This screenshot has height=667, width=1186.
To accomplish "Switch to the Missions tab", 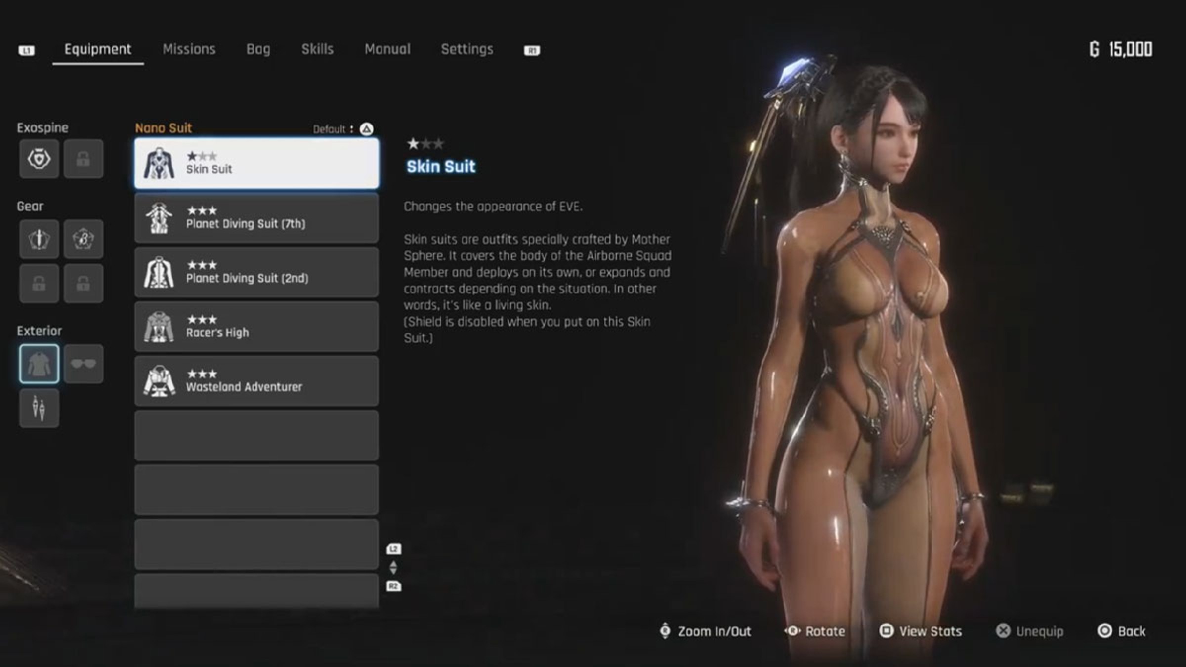I will [189, 49].
